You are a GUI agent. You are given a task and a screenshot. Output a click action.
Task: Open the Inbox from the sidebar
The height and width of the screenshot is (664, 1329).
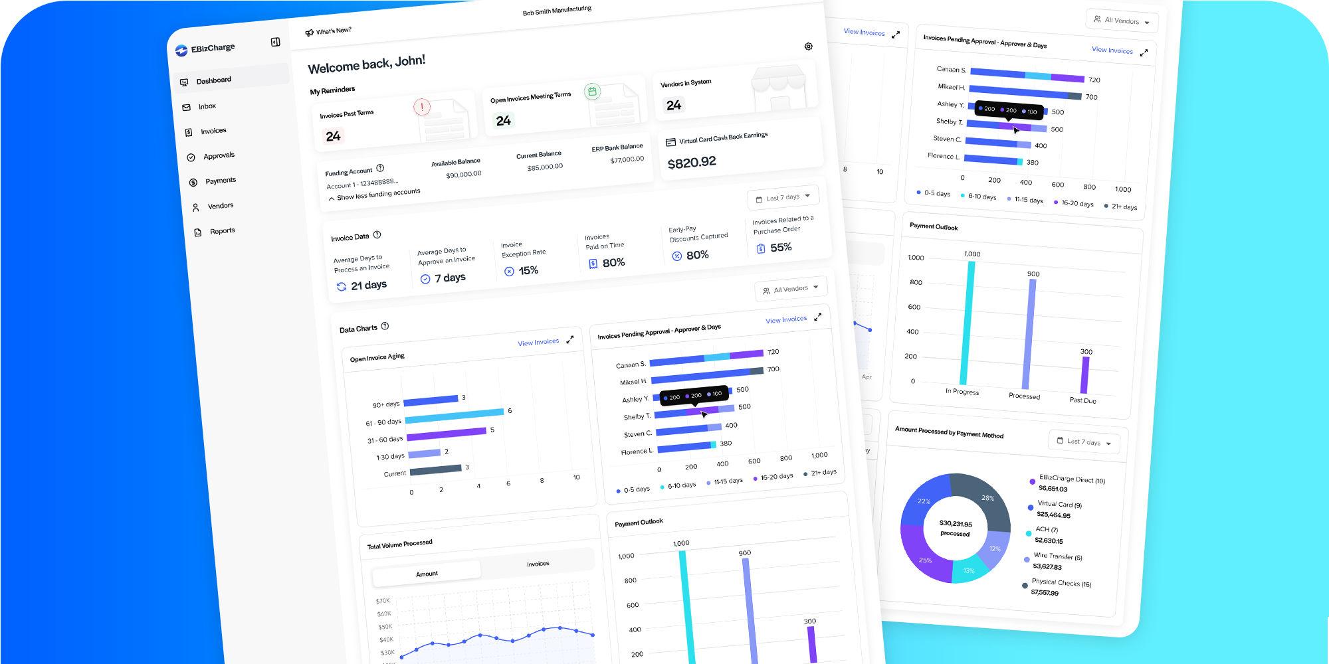(x=187, y=106)
